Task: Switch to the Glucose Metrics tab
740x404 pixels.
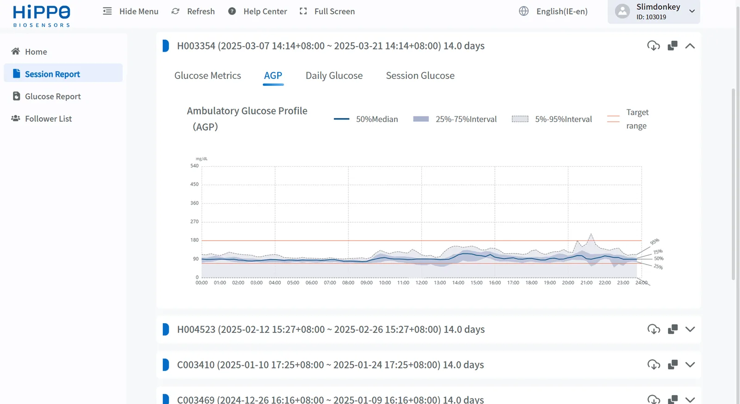Action: (208, 76)
